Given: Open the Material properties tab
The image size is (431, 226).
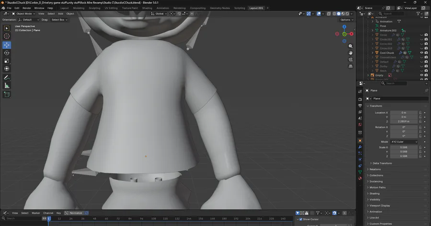Looking at the screenshot, I should pos(360,179).
